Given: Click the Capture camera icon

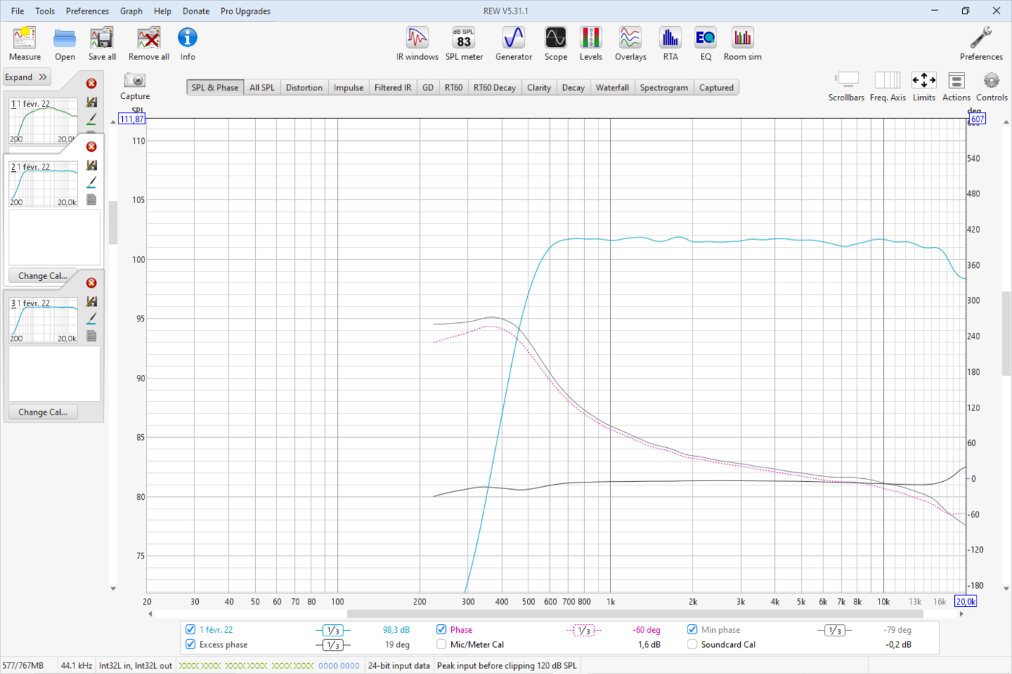Looking at the screenshot, I should [134, 81].
